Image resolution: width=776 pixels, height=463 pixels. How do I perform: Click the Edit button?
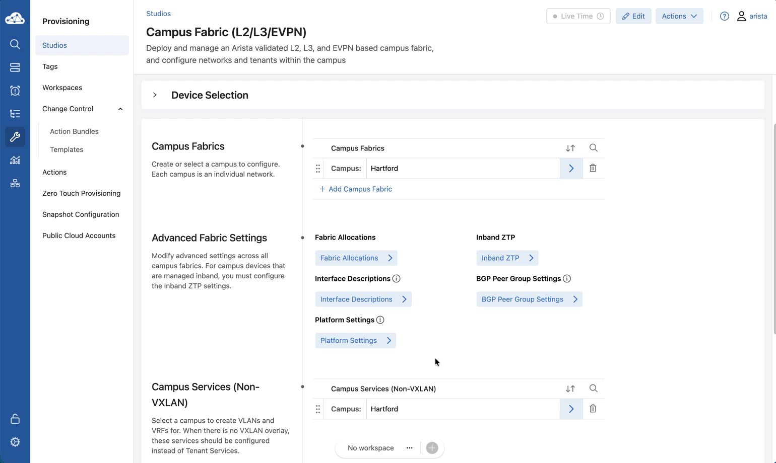click(633, 16)
